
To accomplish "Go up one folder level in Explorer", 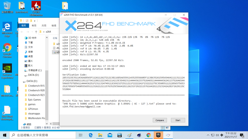I will 36,32.
